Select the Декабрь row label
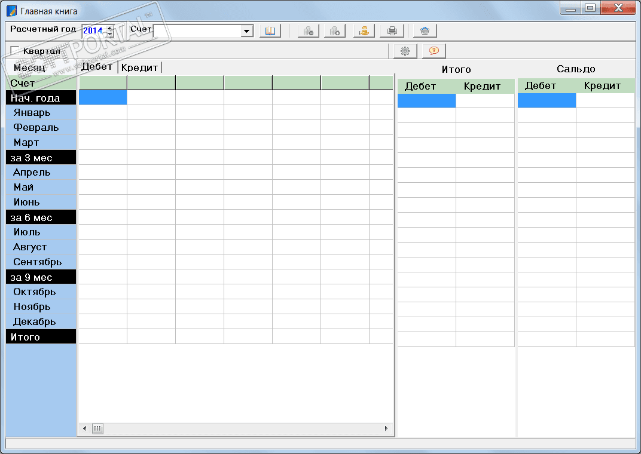 [x=41, y=321]
